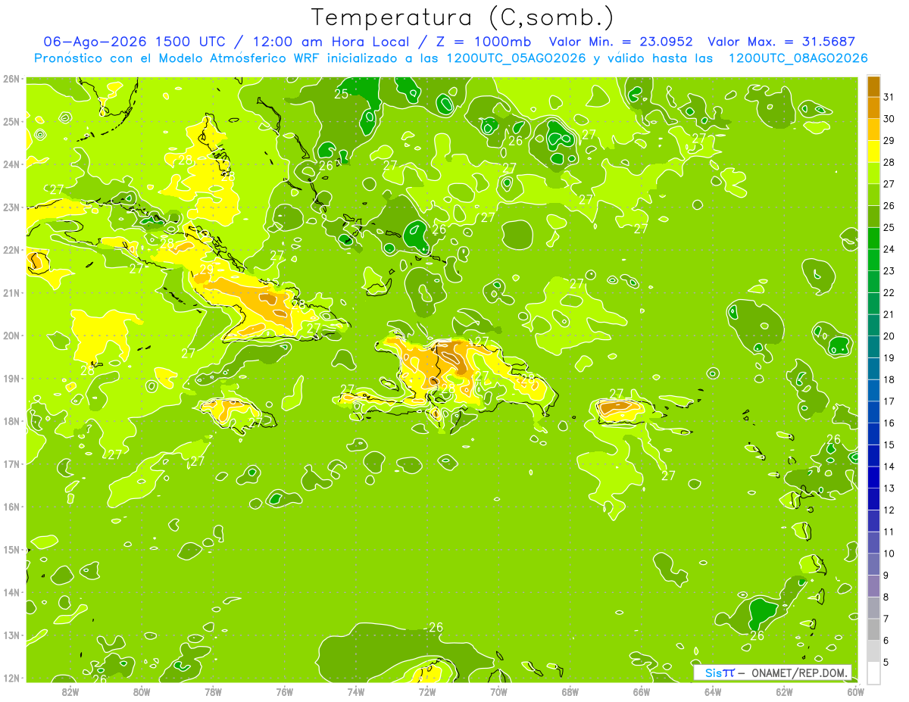
Task: Pick the teal legend swatch between 19 and 20
Action: click(x=873, y=347)
